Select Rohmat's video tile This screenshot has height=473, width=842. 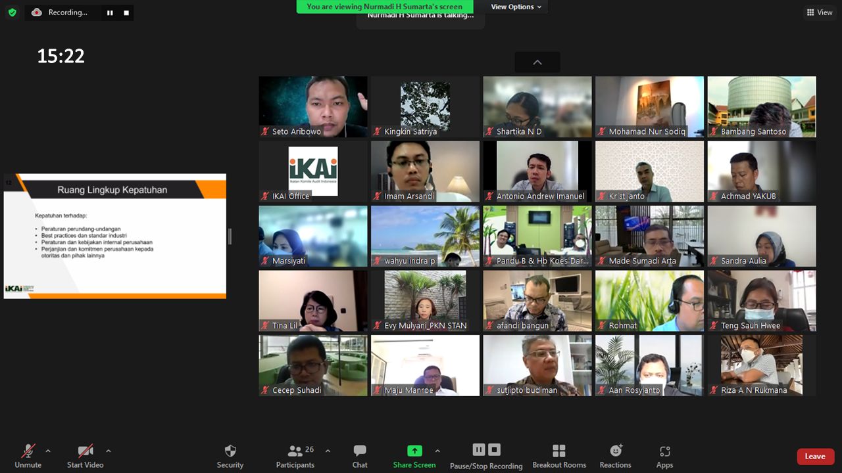coord(650,301)
